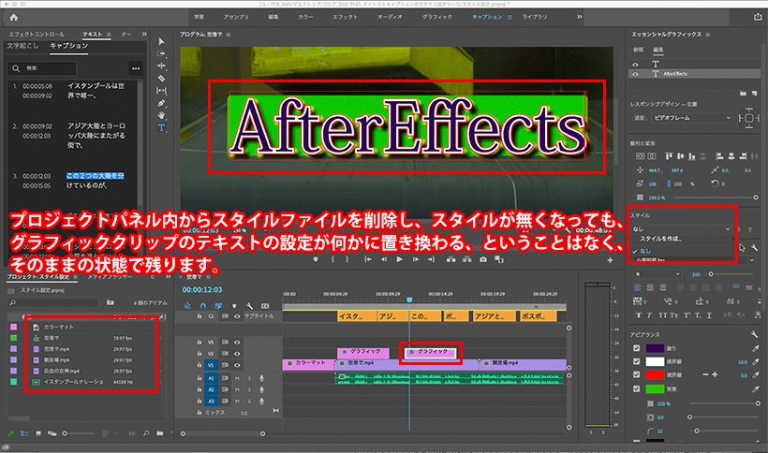Click the Export Frame camera icon
This screenshot has width=768, height=453.
[x=483, y=259]
